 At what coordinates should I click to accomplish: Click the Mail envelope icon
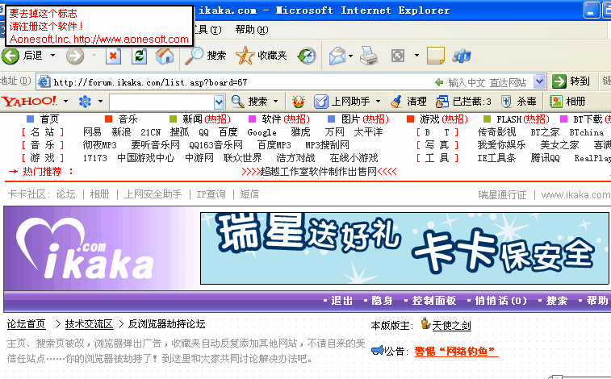pyautogui.click(x=337, y=56)
